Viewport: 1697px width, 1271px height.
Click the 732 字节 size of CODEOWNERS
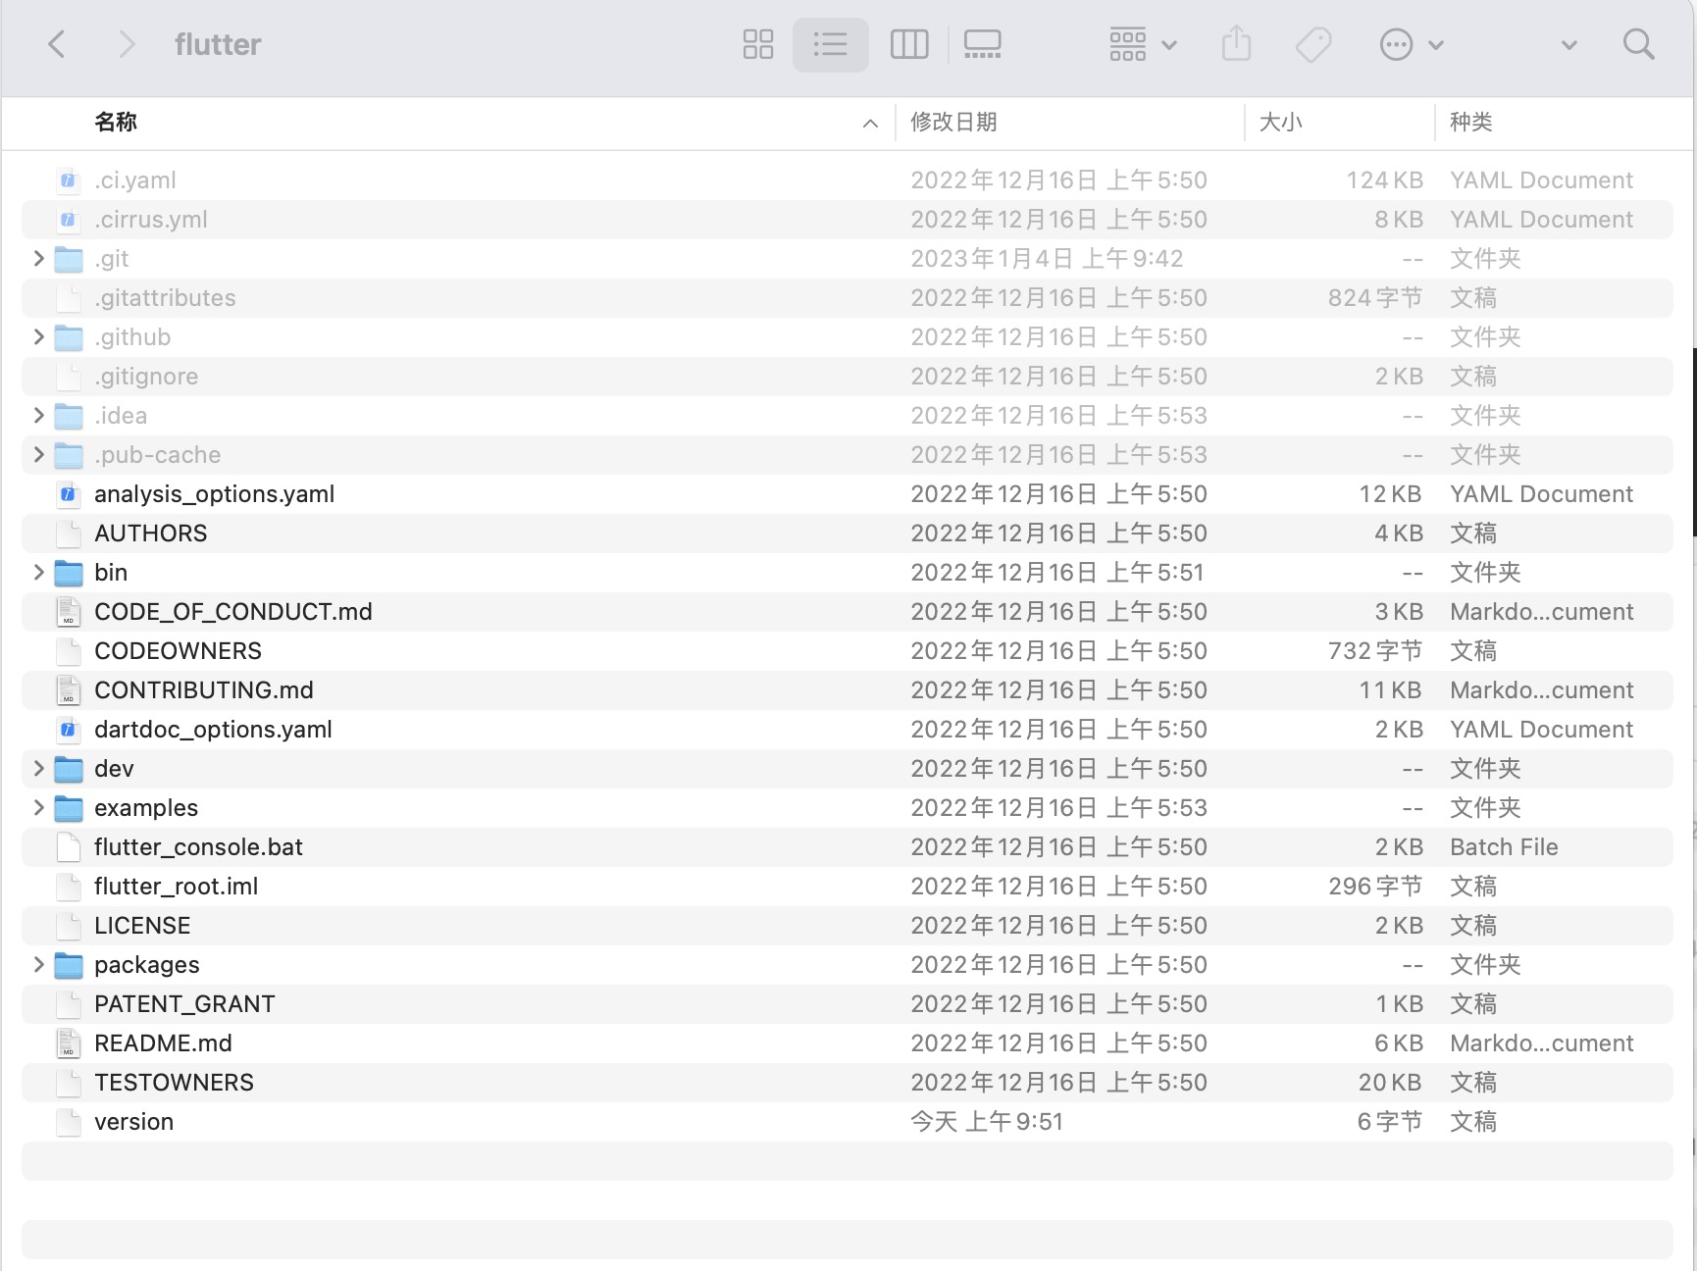click(x=1375, y=651)
